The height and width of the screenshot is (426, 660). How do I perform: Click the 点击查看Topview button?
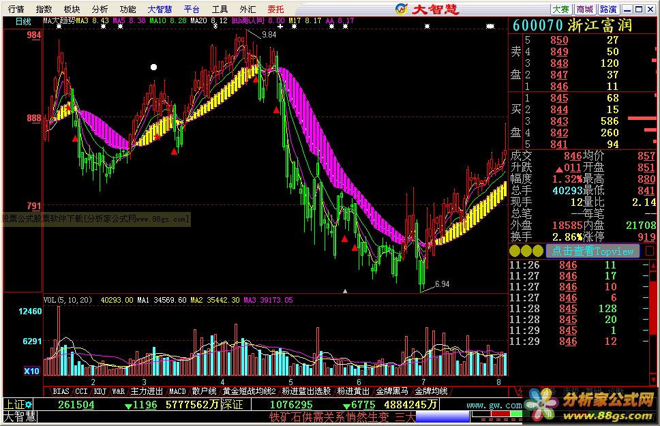tap(592, 252)
